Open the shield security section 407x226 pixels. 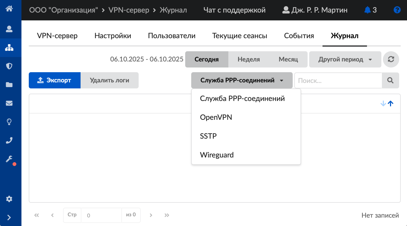(x=9, y=66)
